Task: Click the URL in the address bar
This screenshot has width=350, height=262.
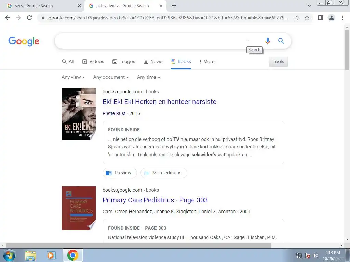Action: (168, 18)
